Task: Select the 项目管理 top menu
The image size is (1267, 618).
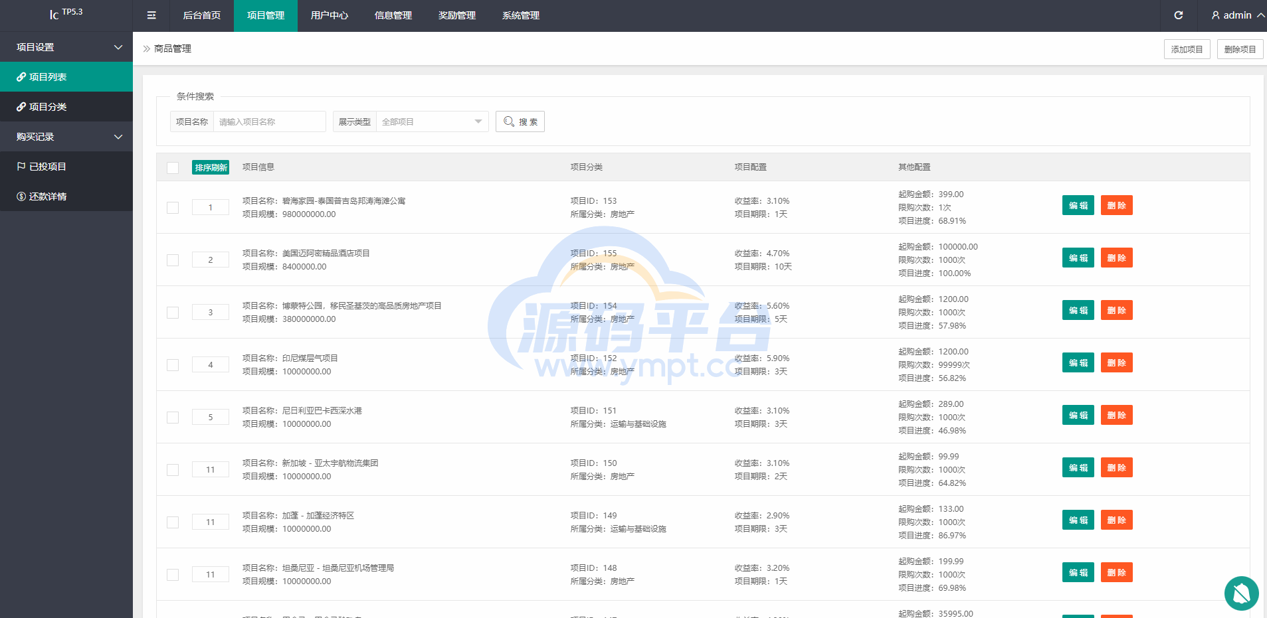Action: 266,15
